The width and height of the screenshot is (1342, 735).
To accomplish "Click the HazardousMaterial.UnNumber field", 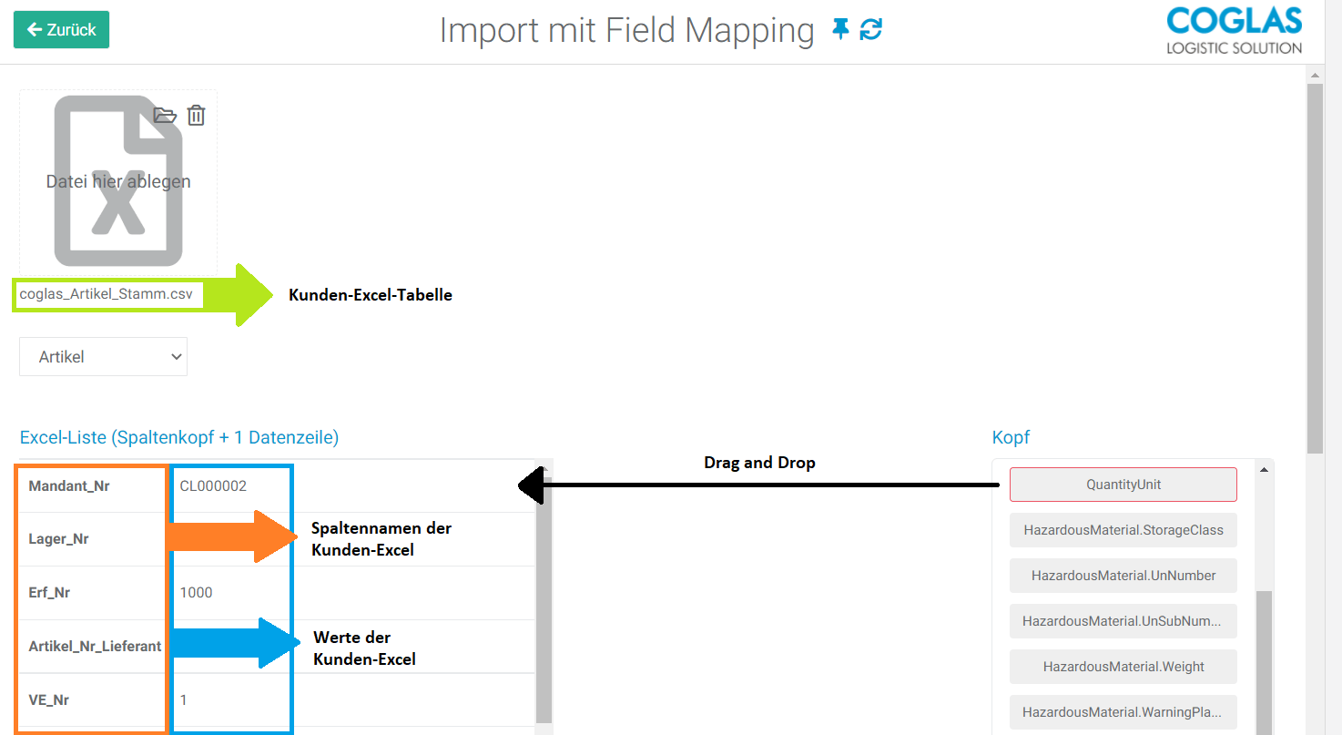I will [1123, 575].
